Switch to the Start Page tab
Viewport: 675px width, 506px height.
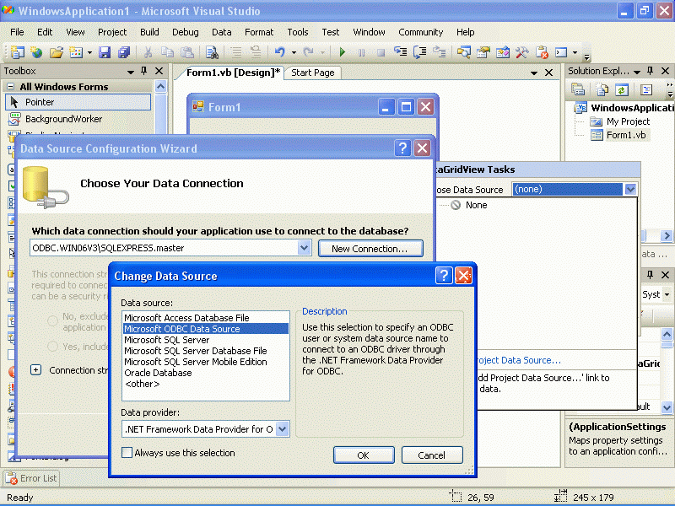(313, 73)
